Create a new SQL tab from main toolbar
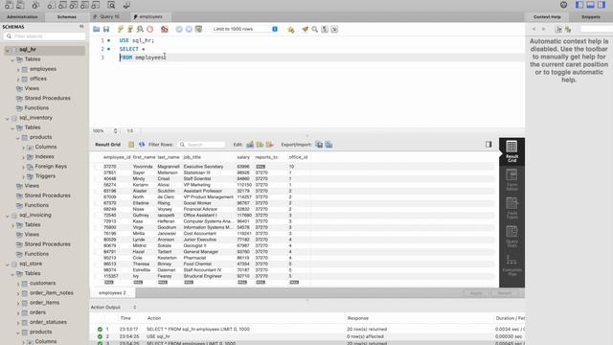The width and height of the screenshot is (613, 345). (x=9, y=5)
